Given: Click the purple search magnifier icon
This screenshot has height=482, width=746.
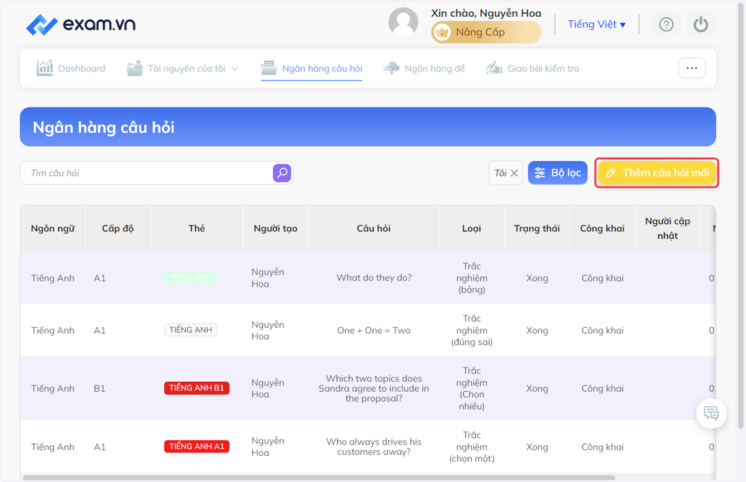Looking at the screenshot, I should [282, 173].
